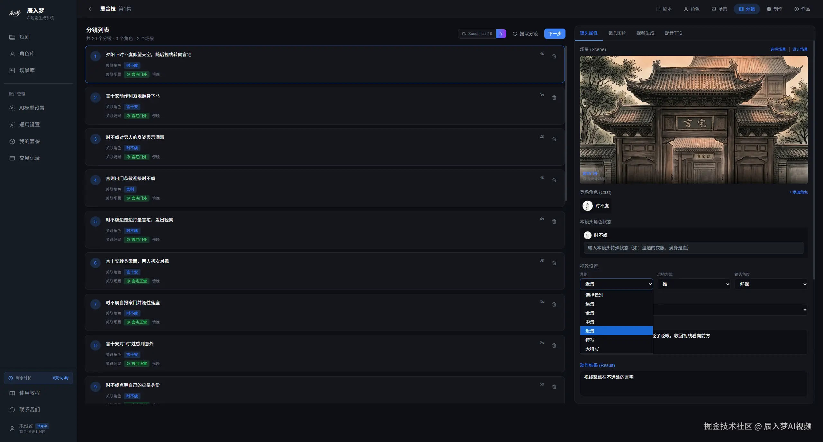Click the 言宅 scene image thumbnail

pos(693,120)
